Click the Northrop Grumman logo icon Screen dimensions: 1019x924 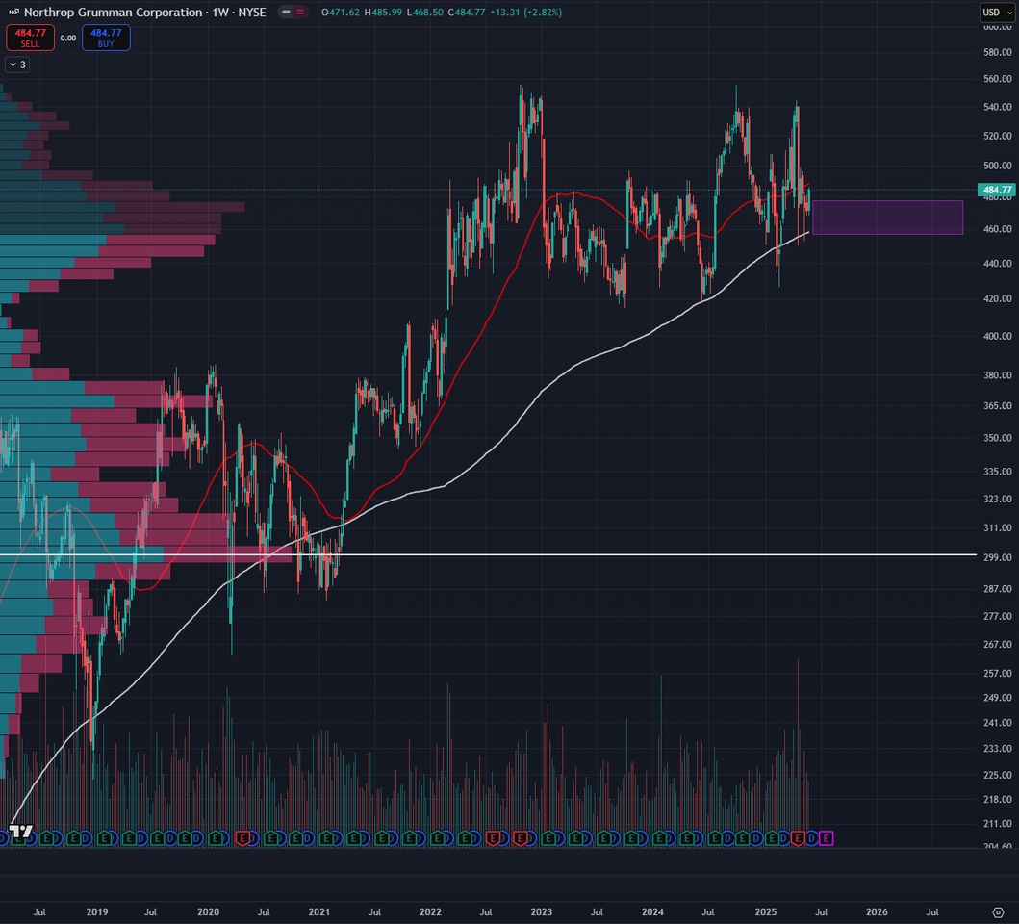tap(13, 12)
